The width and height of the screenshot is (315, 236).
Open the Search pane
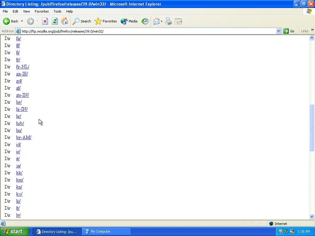point(82,21)
